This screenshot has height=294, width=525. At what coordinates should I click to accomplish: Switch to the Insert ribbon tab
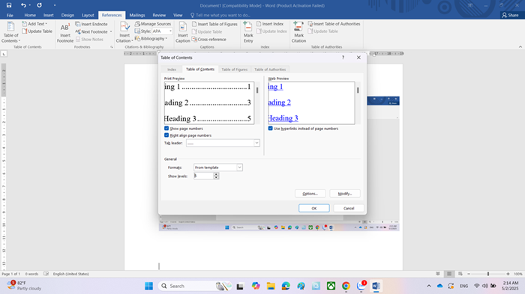pos(49,15)
